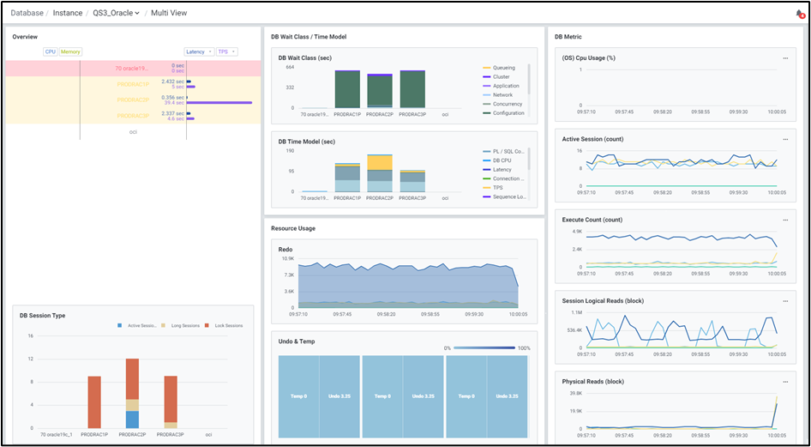This screenshot has width=811, height=447.
Task: Select the 70 oracle19 instance row
Action: pos(133,68)
